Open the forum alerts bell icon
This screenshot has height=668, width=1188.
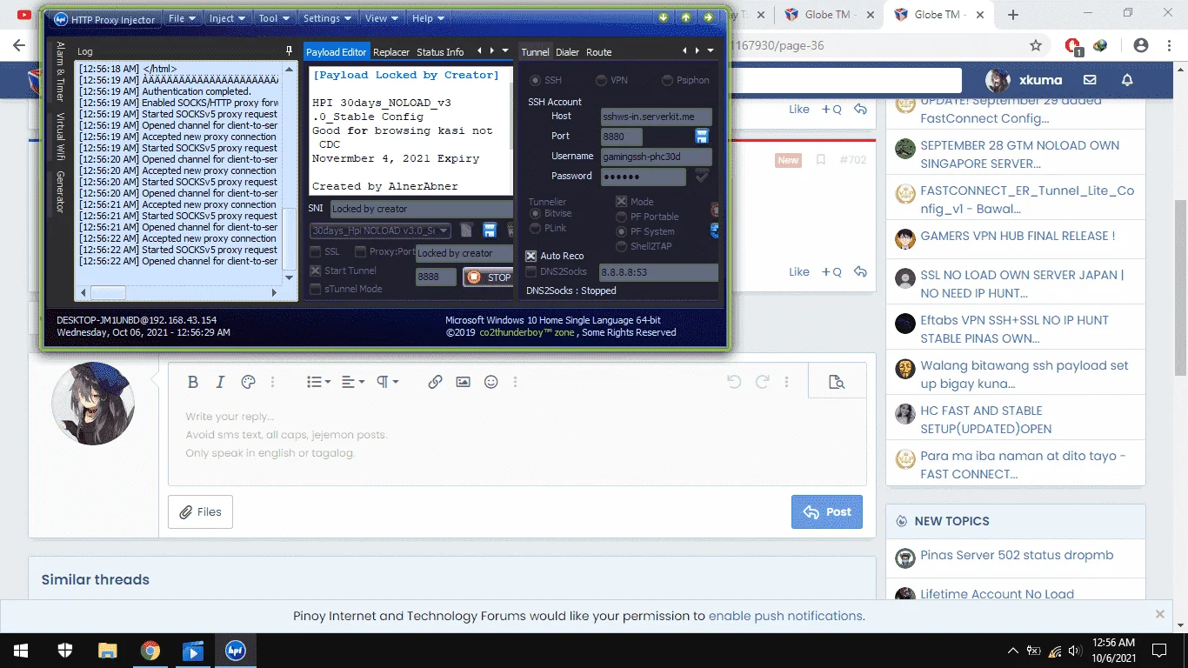point(1127,80)
